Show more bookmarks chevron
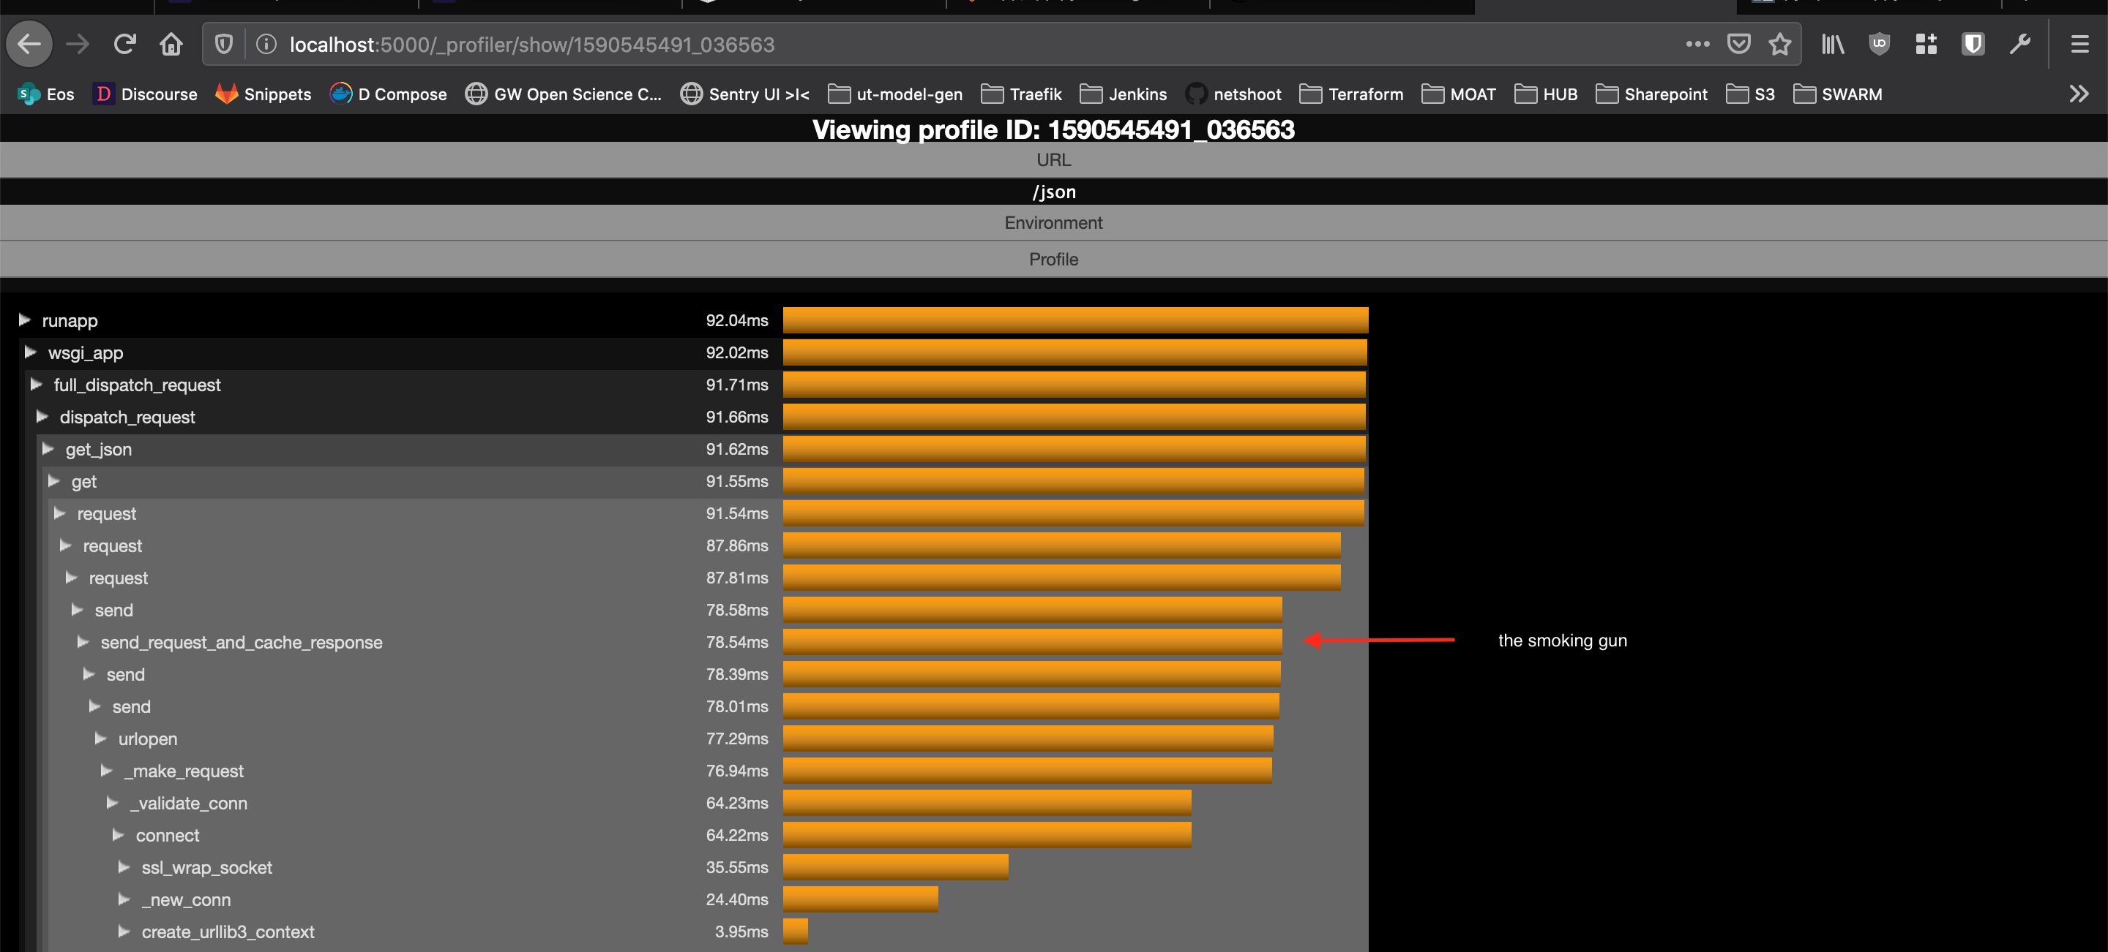The height and width of the screenshot is (952, 2108). click(2079, 94)
